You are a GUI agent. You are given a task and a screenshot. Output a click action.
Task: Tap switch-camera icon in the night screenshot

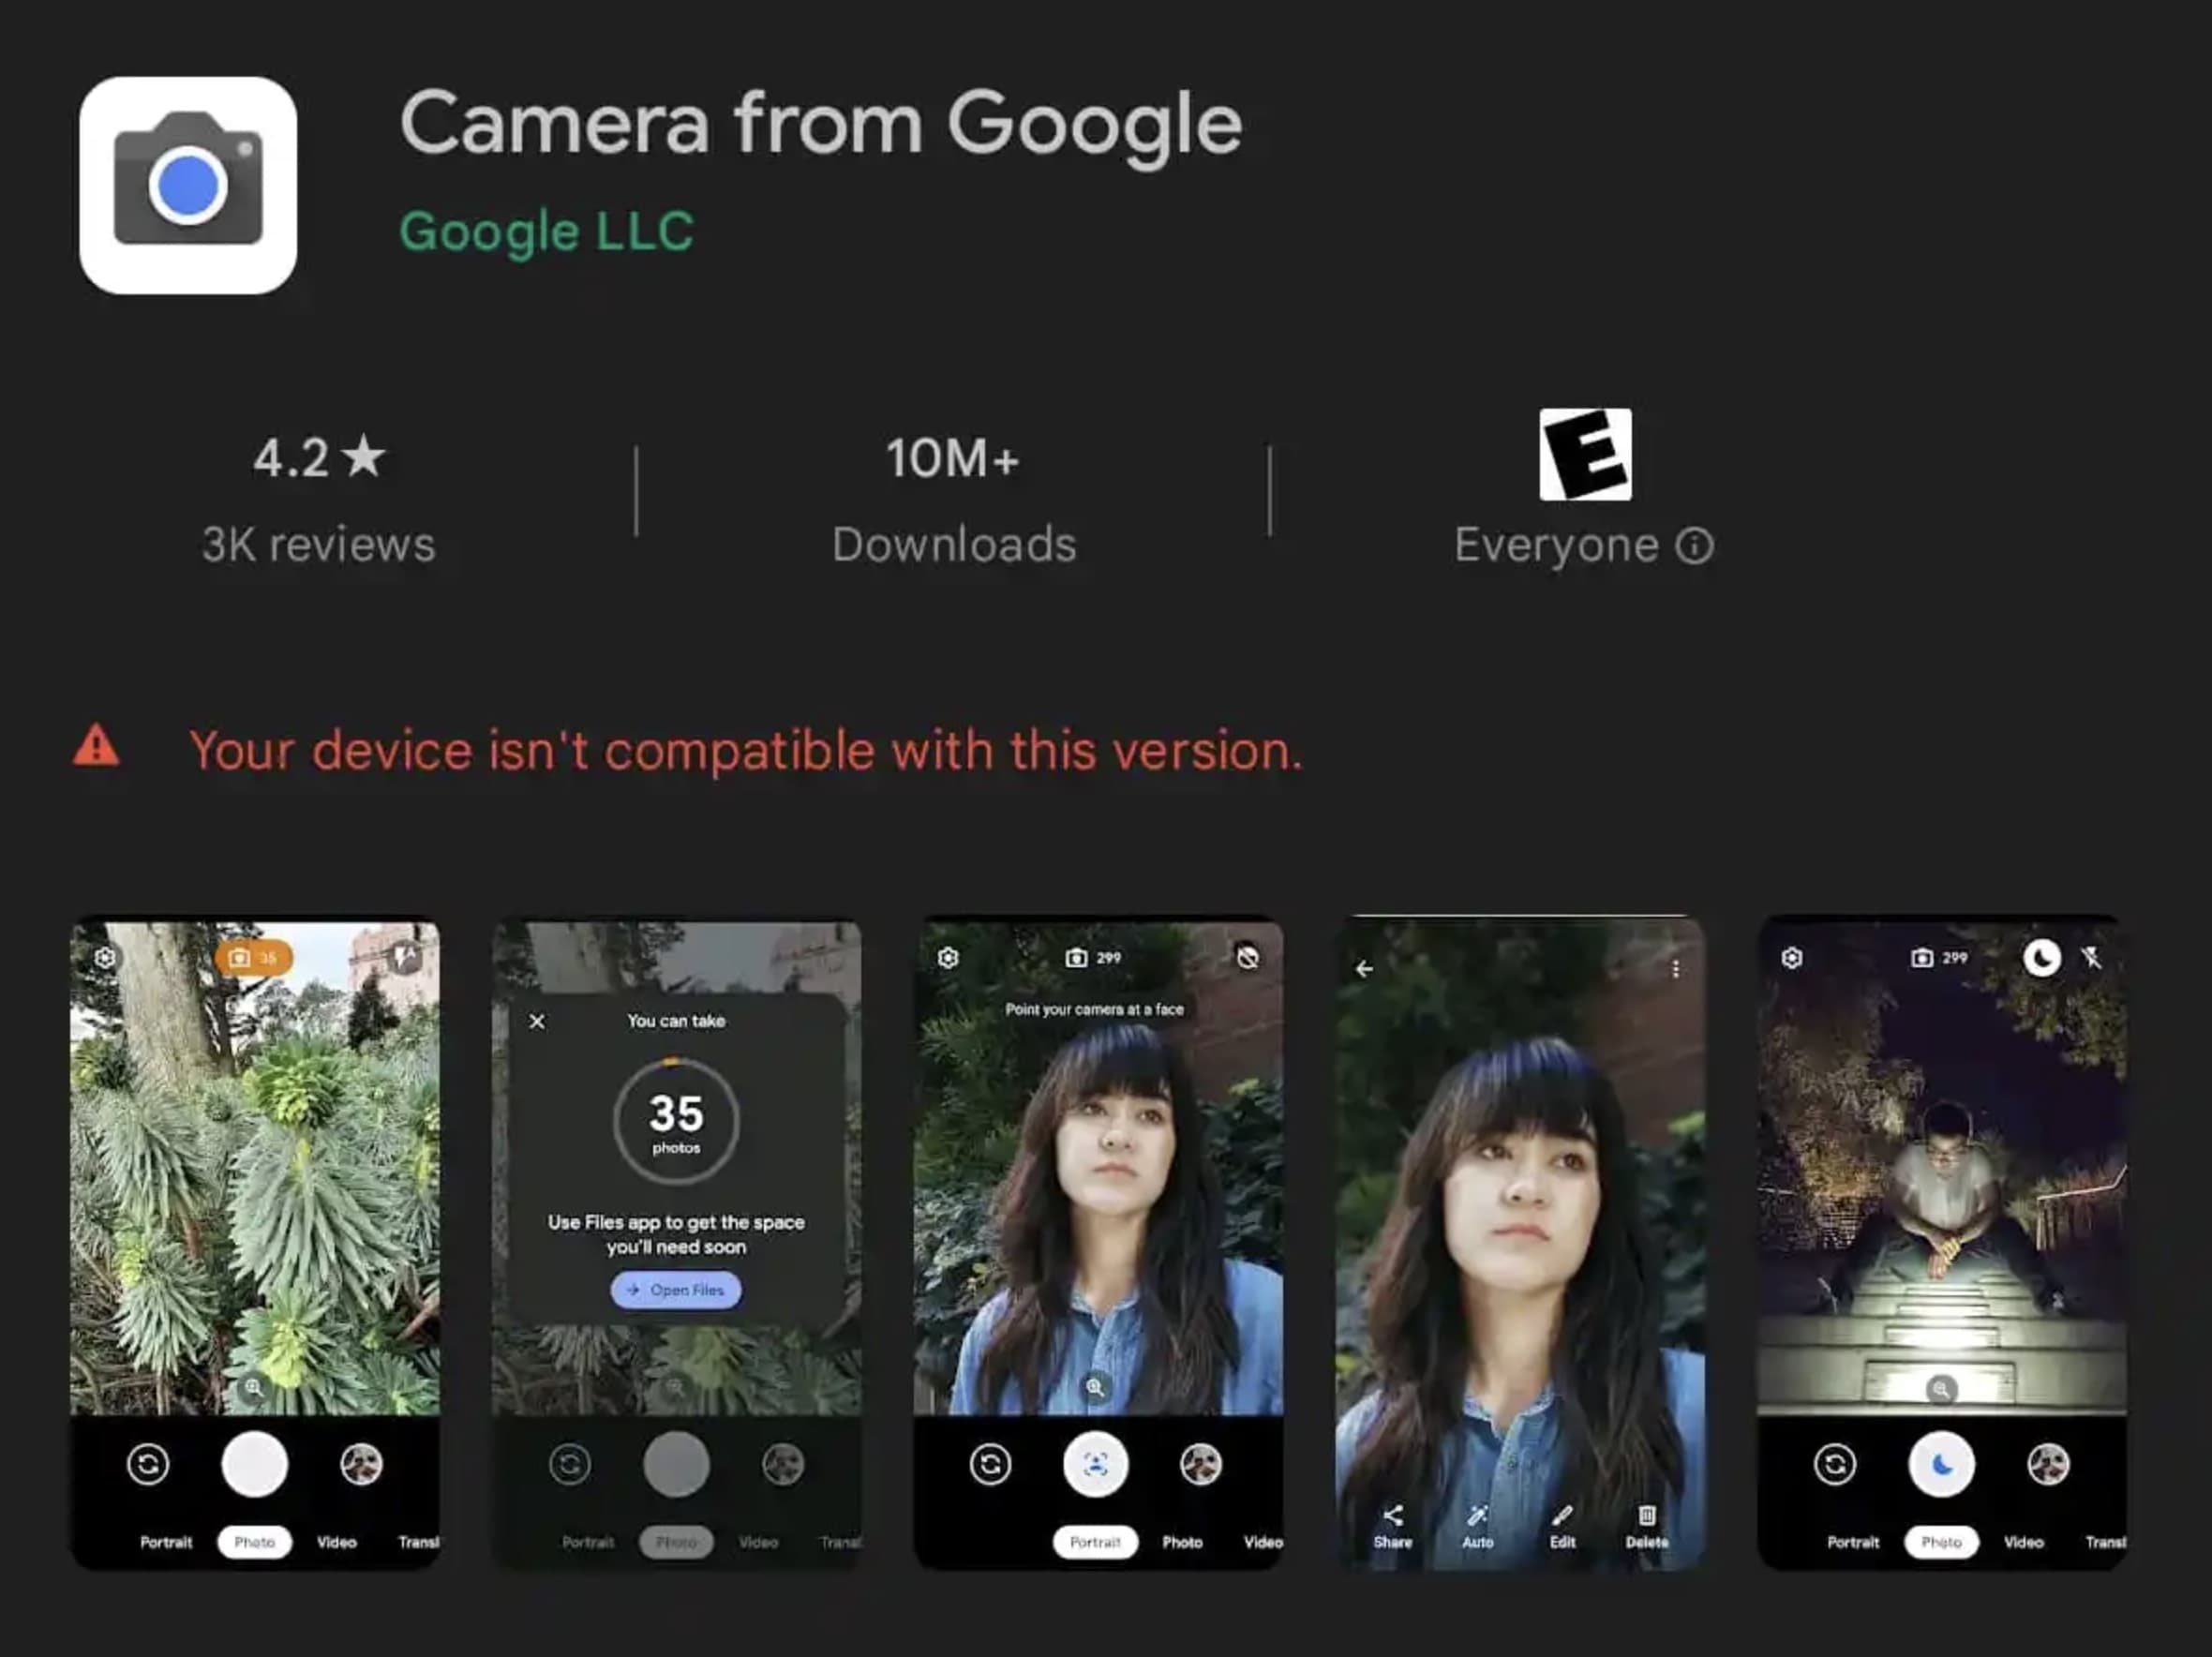(1835, 1465)
